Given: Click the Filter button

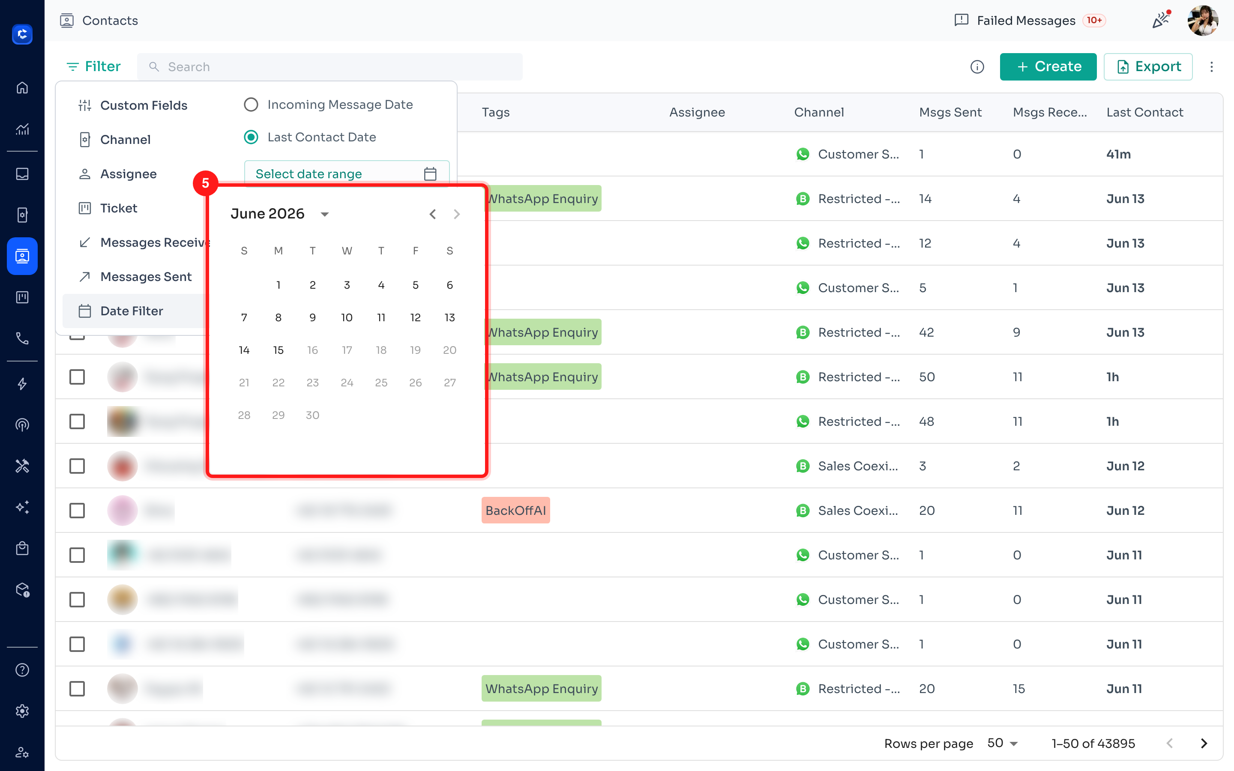Looking at the screenshot, I should tap(94, 67).
